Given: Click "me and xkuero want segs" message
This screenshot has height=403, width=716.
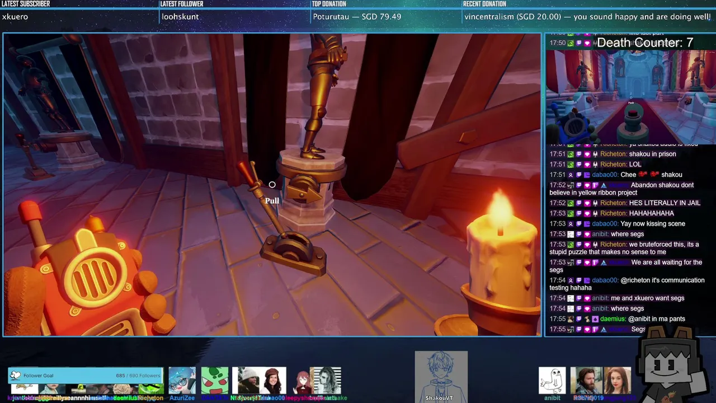Looking at the screenshot, I should tap(648, 298).
